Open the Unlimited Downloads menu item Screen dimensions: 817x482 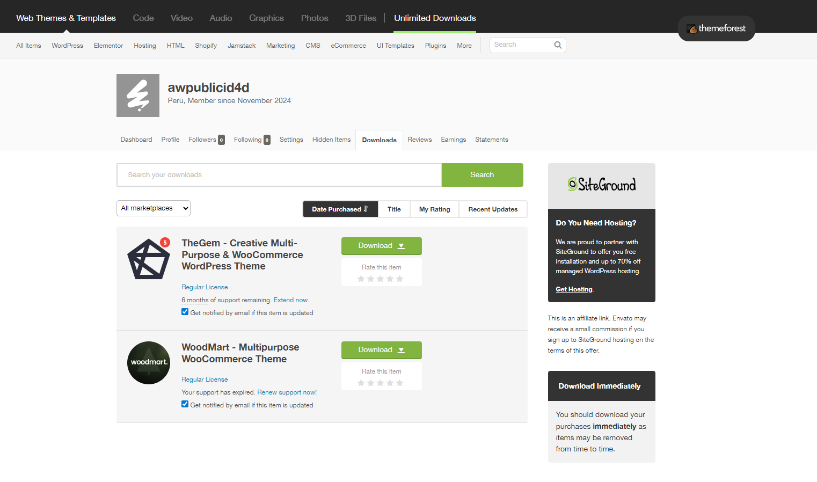pos(435,18)
